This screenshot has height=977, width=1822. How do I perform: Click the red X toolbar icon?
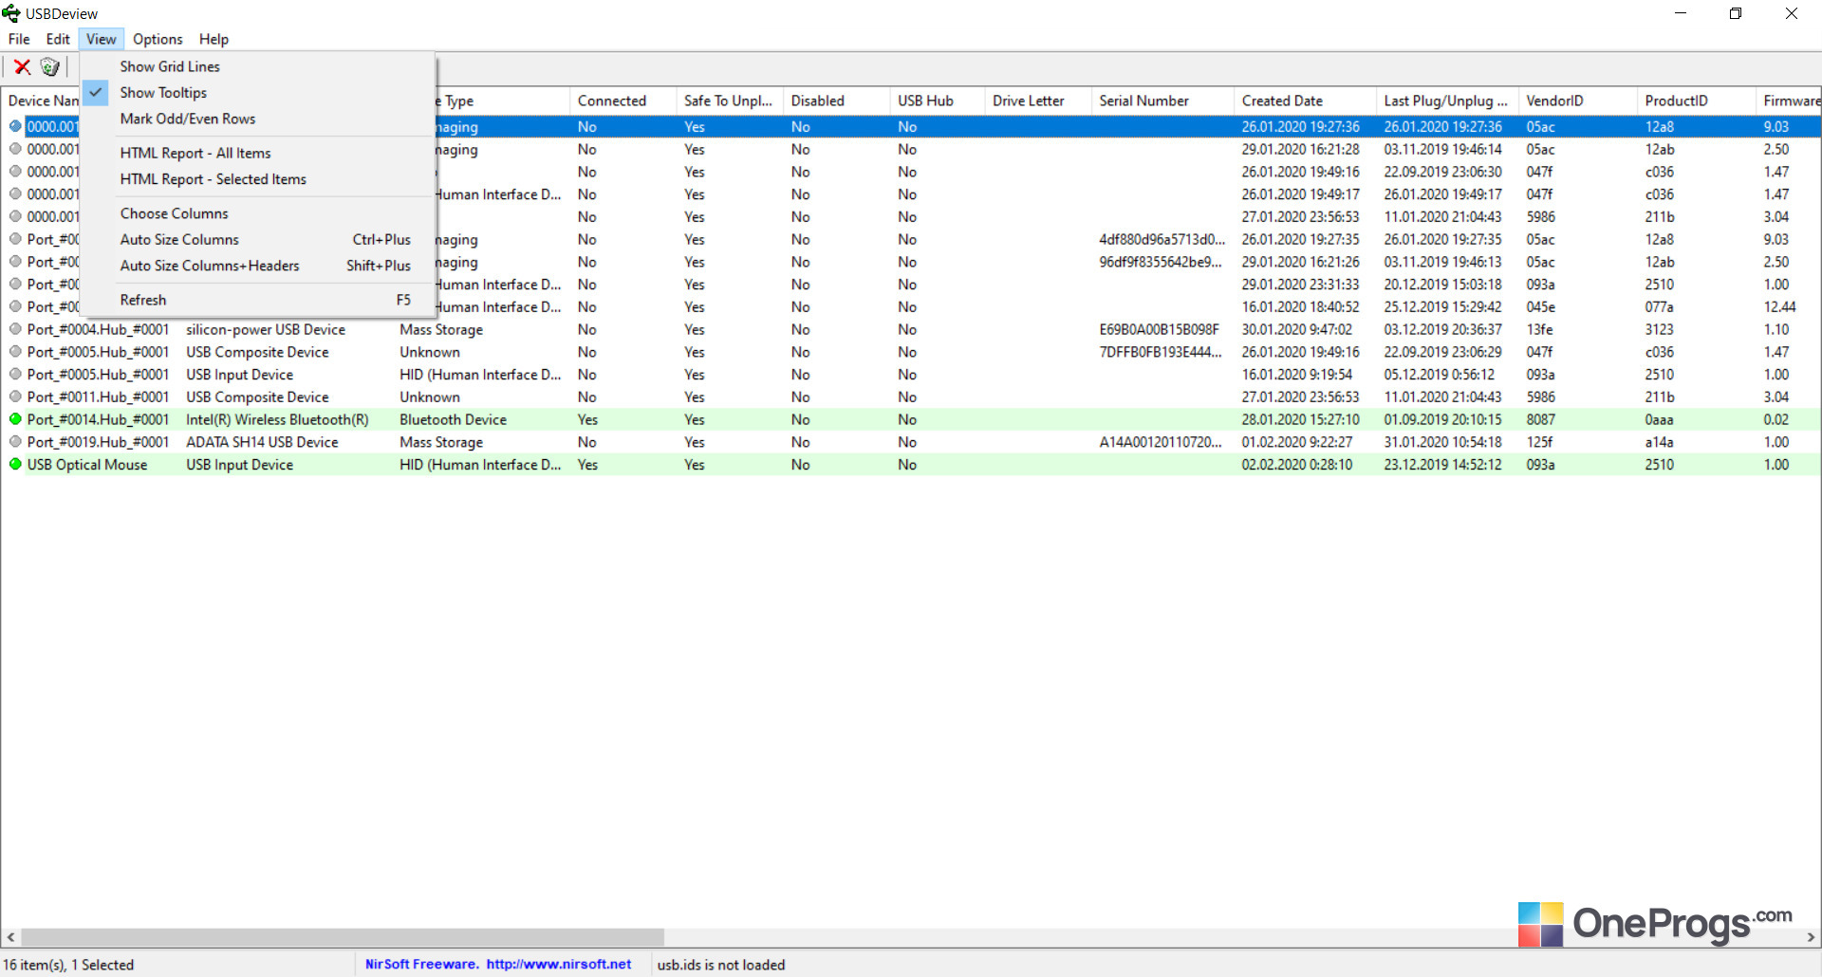[22, 66]
